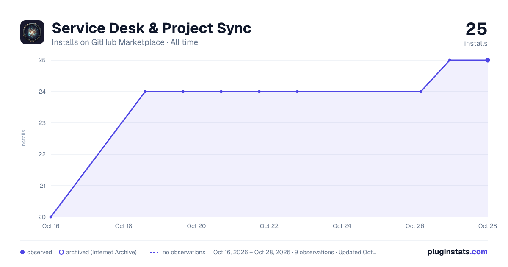Click the observed legend marker
The width and height of the screenshot is (508, 267).
22,252
